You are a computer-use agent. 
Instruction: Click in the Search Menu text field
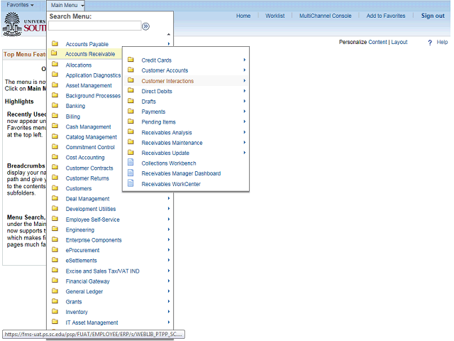(x=94, y=26)
